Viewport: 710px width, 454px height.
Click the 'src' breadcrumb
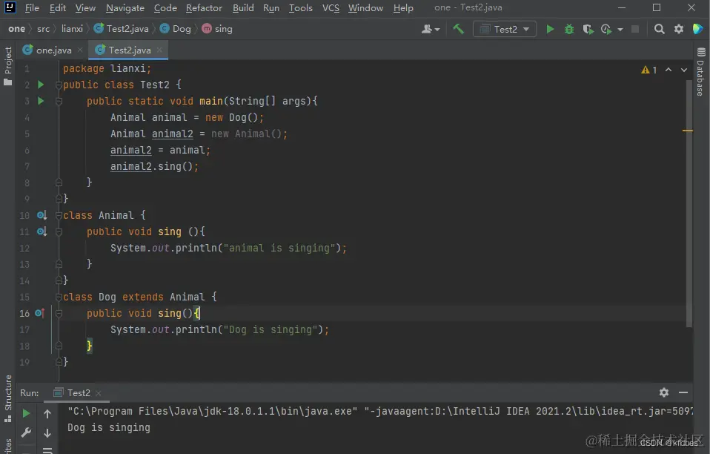(44, 28)
